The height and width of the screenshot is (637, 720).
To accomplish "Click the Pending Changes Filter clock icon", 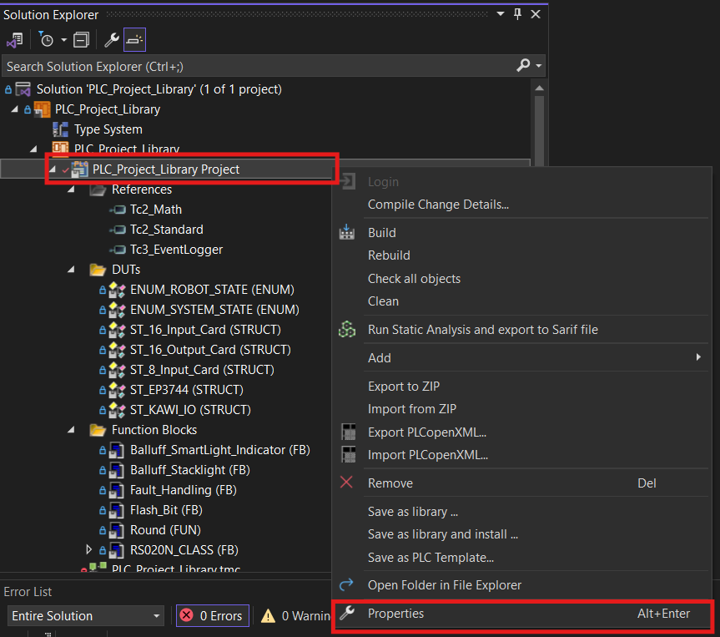I will click(46, 40).
